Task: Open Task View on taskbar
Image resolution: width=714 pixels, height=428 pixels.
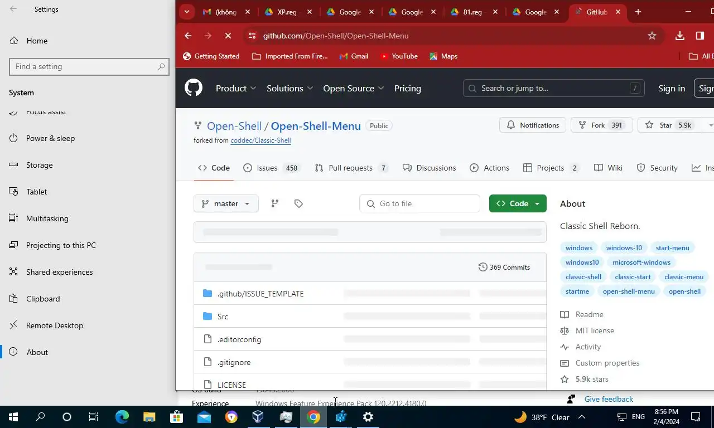Action: [x=94, y=417]
